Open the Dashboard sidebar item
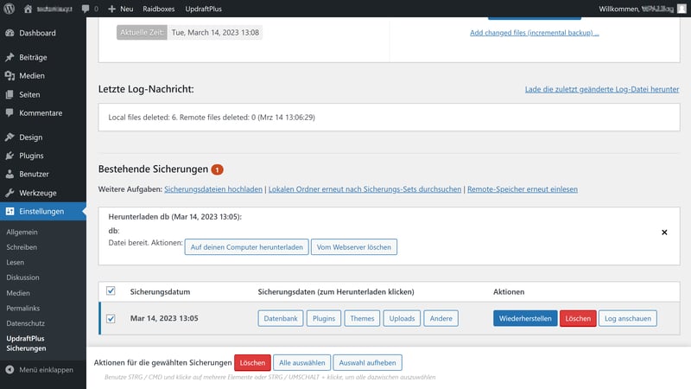Screen dimensions: 691x389 point(36,33)
